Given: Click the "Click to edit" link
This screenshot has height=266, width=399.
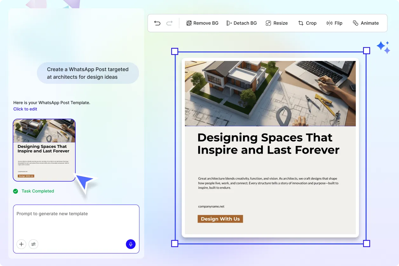Looking at the screenshot, I should [25, 109].
